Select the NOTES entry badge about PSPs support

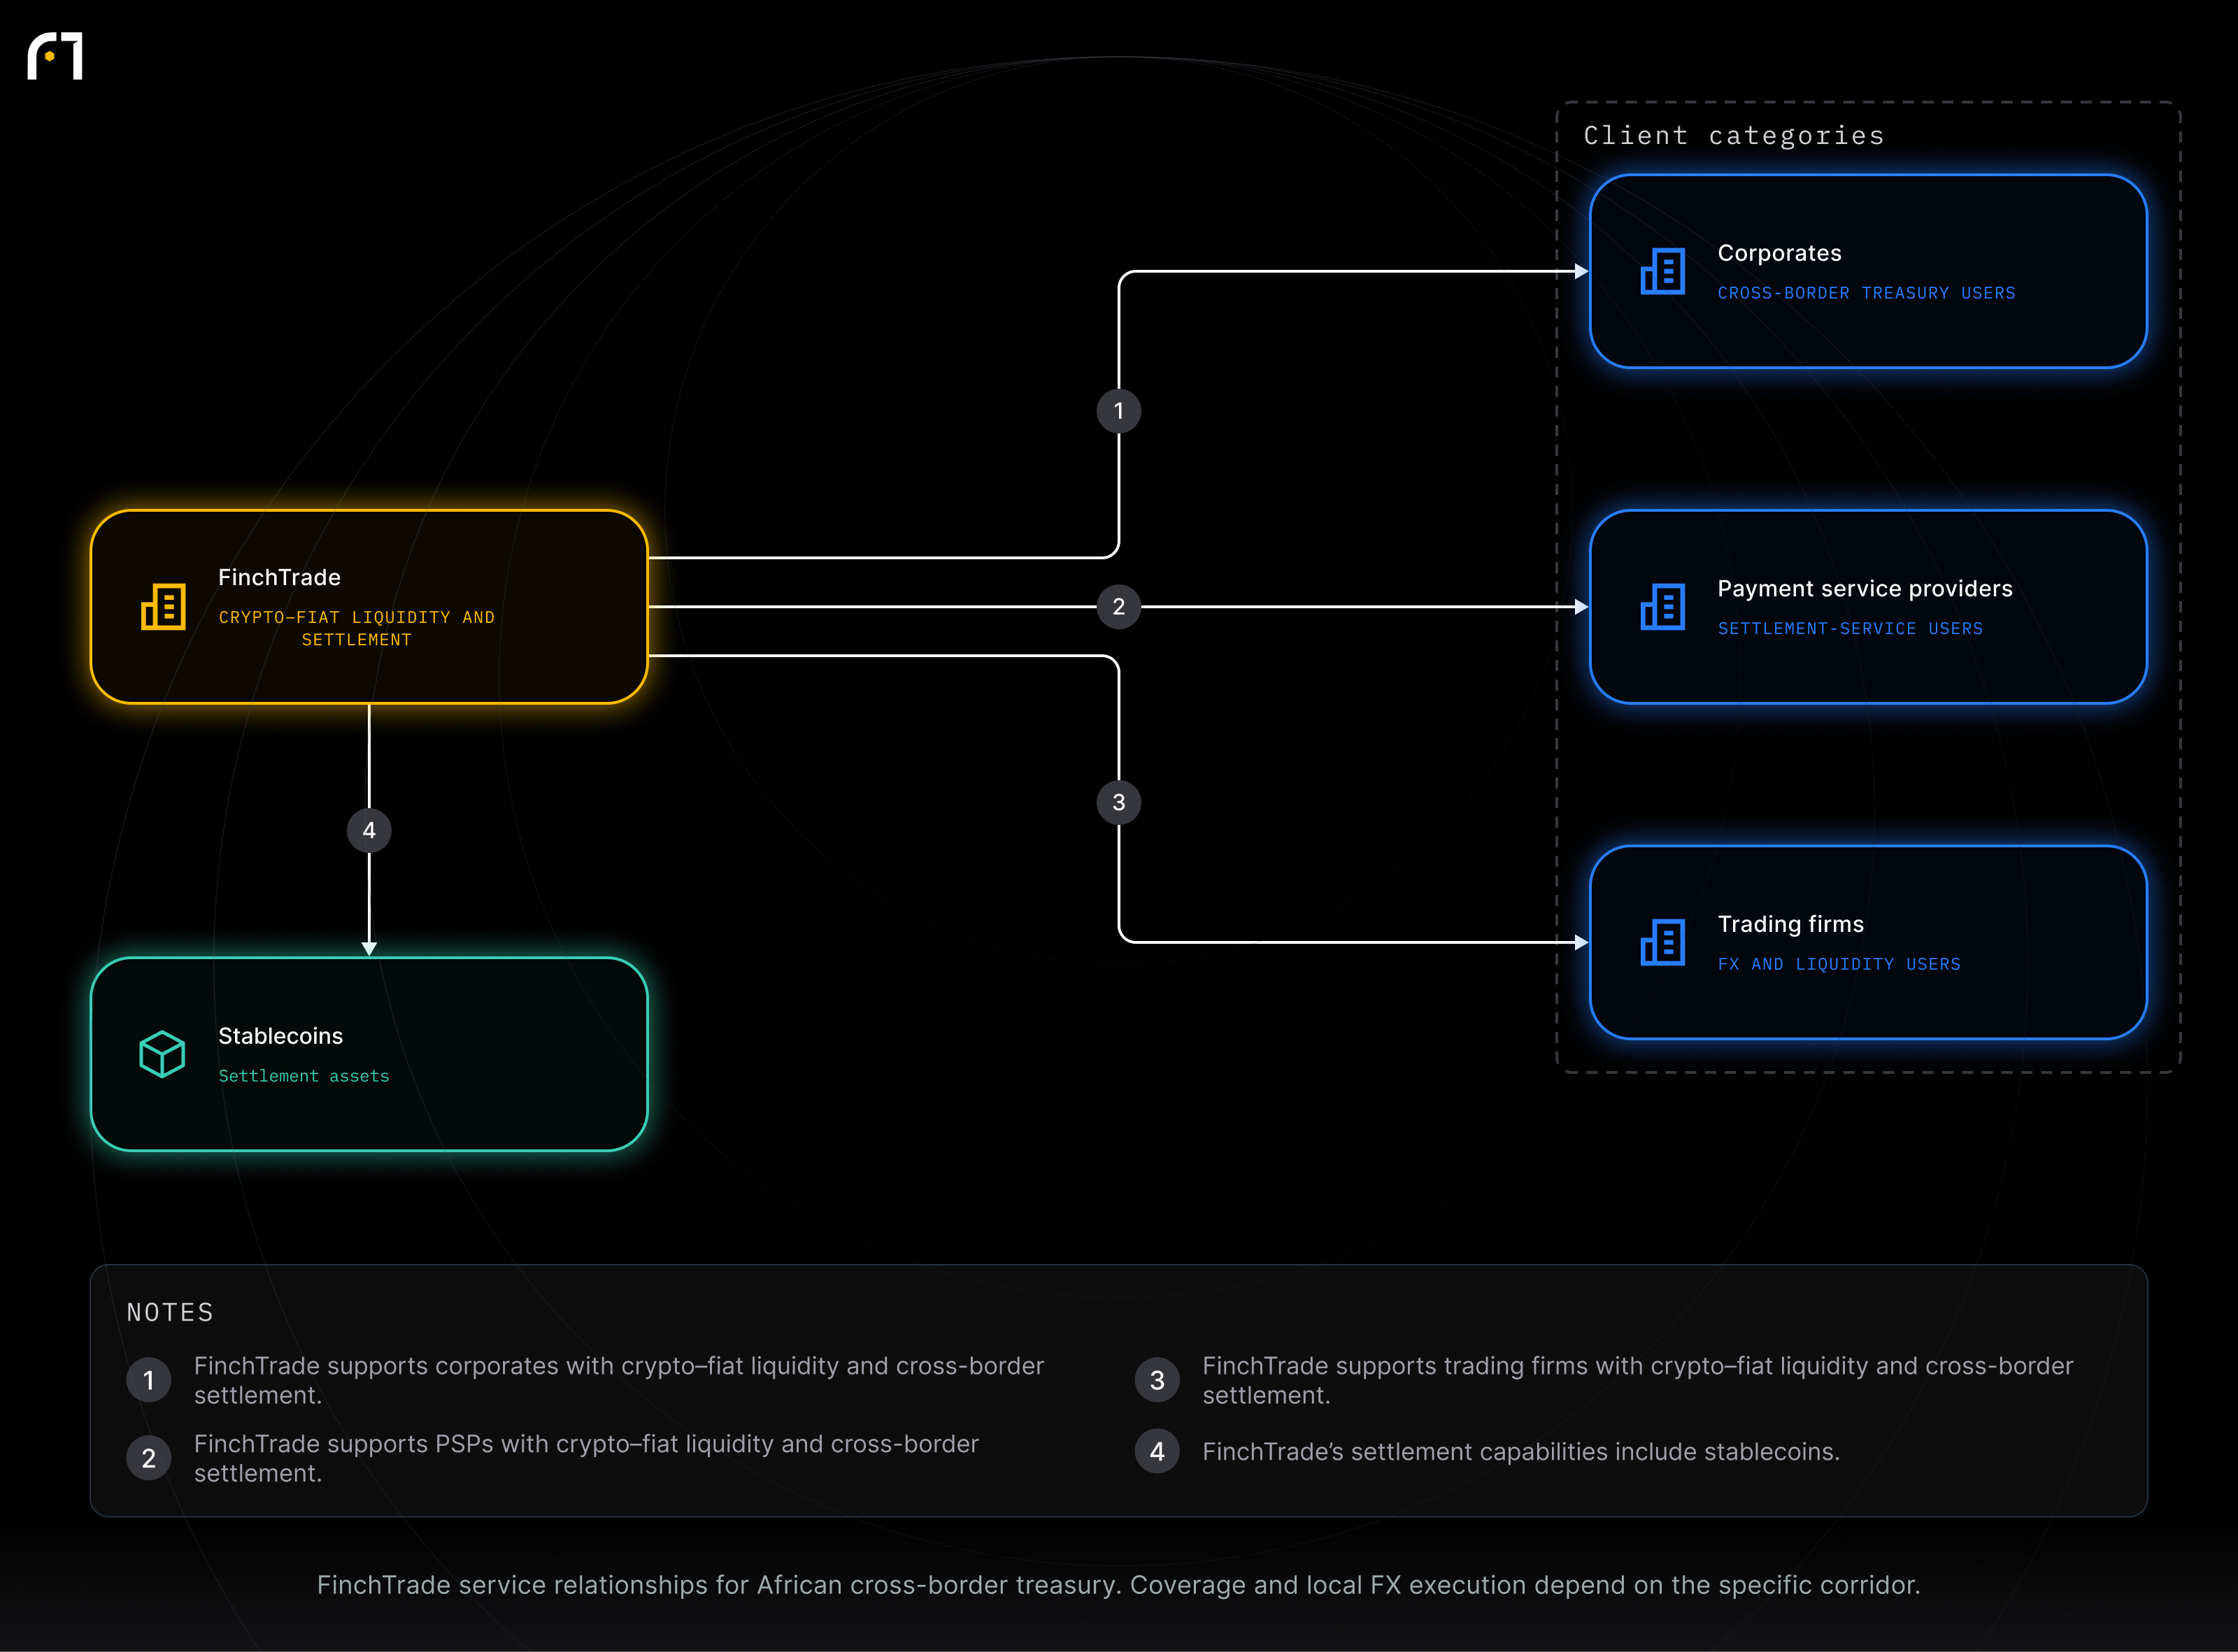[149, 1458]
